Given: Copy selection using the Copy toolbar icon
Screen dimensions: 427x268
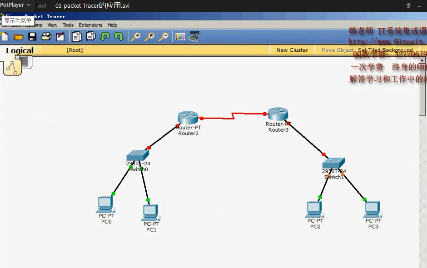Looking at the screenshot, I should click(77, 37).
